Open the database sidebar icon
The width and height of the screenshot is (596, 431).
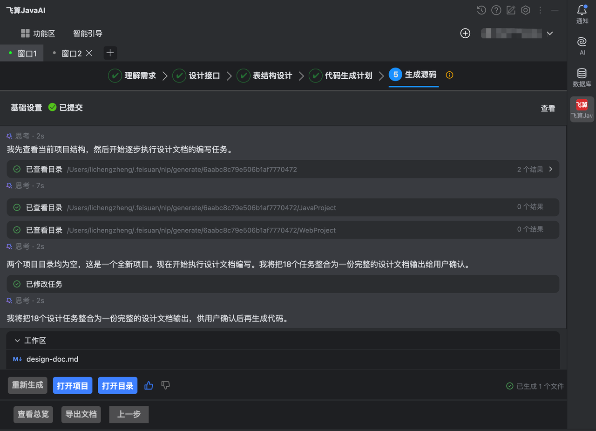582,73
